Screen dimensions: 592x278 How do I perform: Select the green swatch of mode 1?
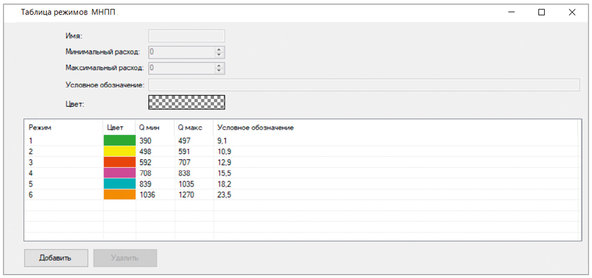(120, 140)
